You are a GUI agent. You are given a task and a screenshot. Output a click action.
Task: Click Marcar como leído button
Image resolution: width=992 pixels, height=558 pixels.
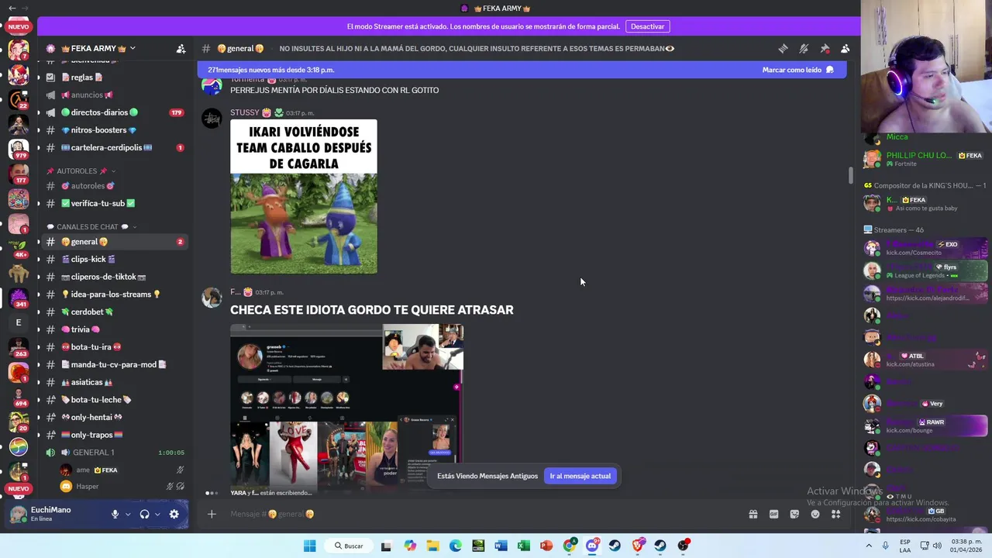click(x=797, y=70)
